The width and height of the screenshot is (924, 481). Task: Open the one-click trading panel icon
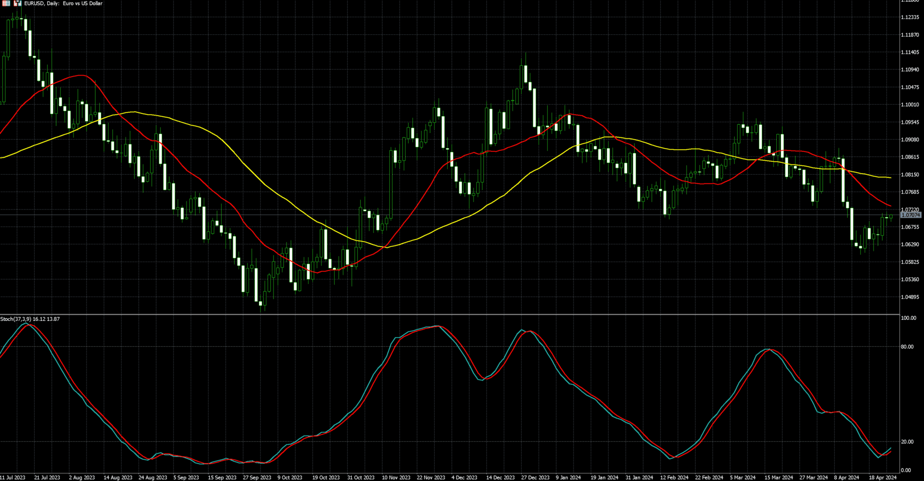pyautogui.click(x=6, y=3)
